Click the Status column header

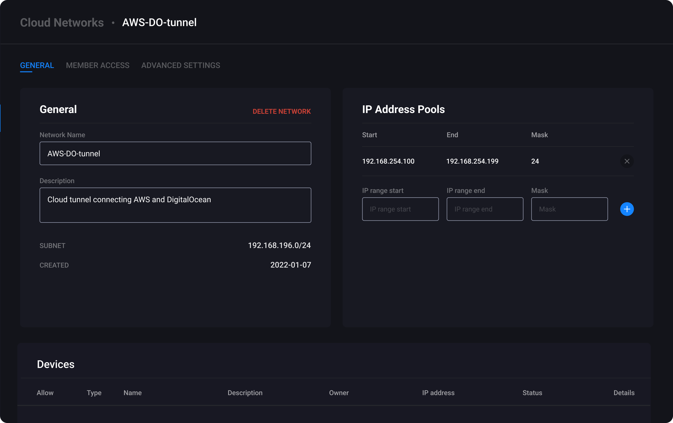pos(532,393)
